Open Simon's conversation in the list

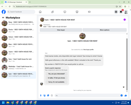[18, 38]
